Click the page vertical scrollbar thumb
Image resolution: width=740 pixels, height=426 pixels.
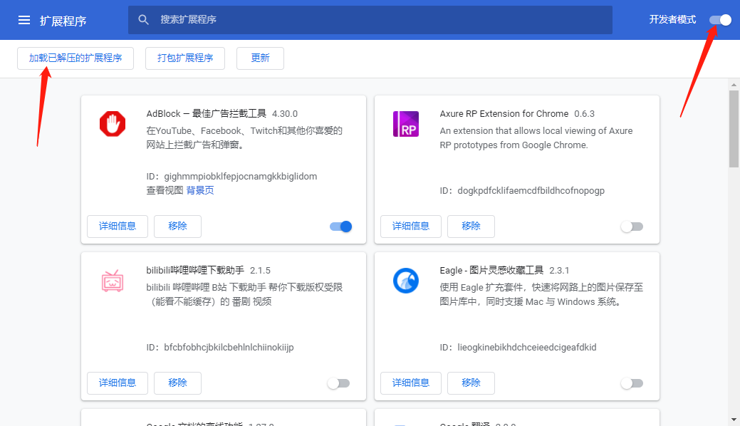click(x=734, y=128)
